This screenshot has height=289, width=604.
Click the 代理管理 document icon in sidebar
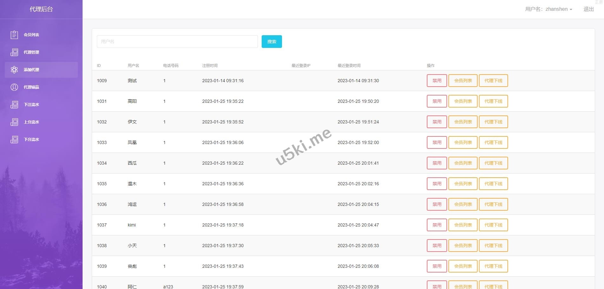click(x=14, y=52)
